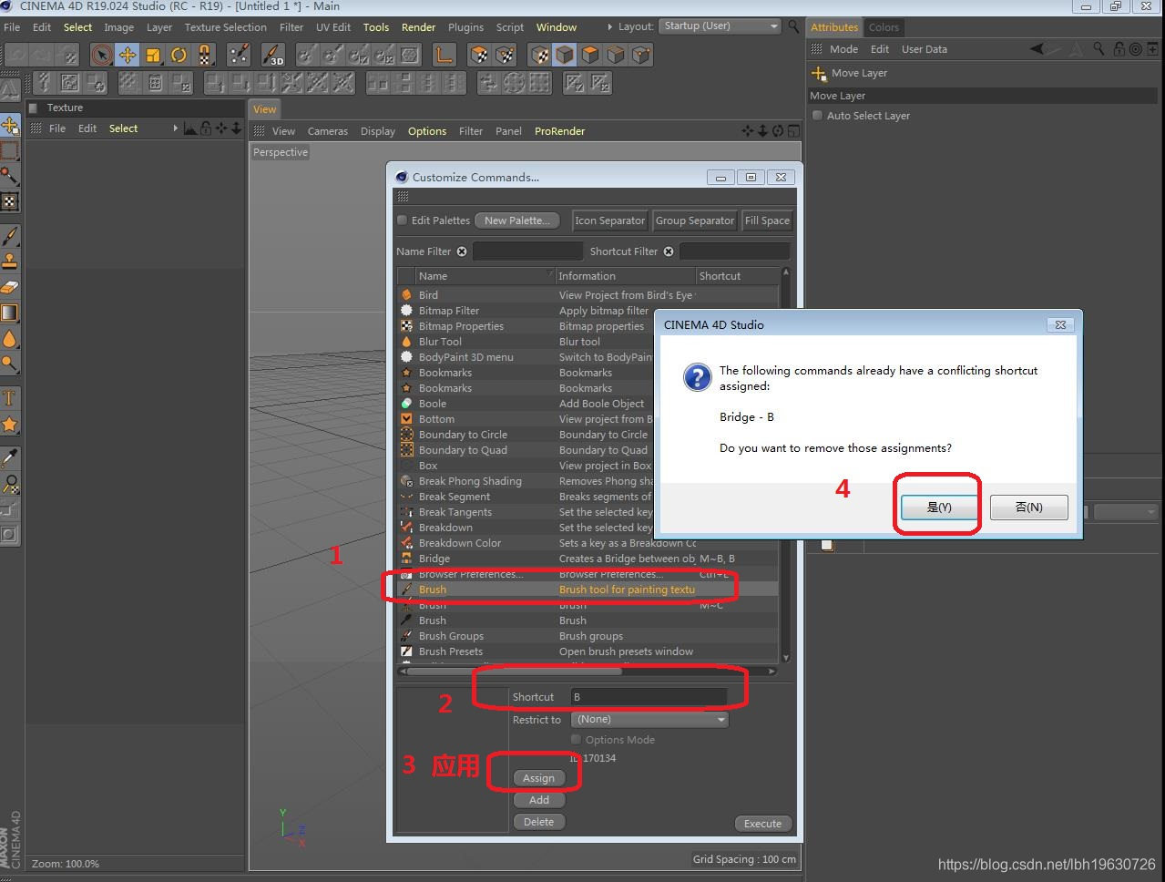
Task: Click the search magnifier next to Layout
Action: coord(794,26)
